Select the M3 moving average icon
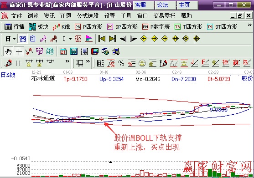 pyautogui.click(x=43, y=39)
